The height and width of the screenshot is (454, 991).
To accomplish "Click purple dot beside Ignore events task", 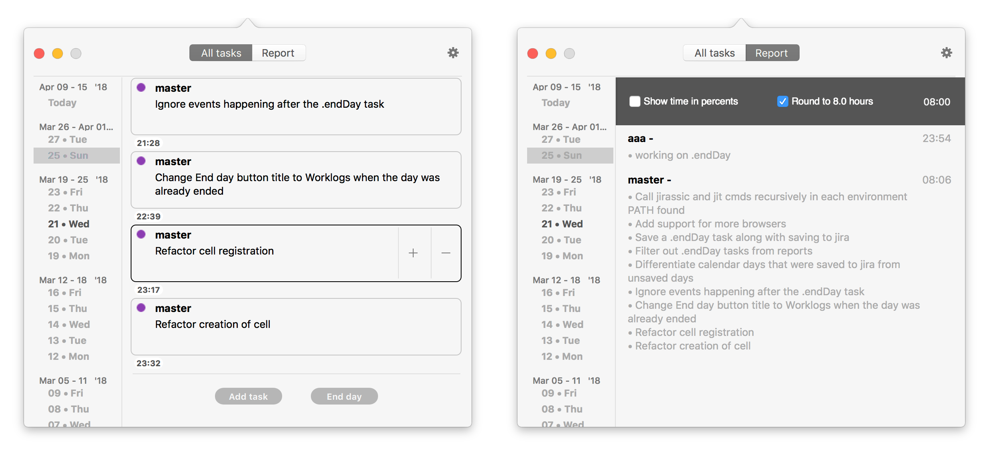I will [x=141, y=87].
